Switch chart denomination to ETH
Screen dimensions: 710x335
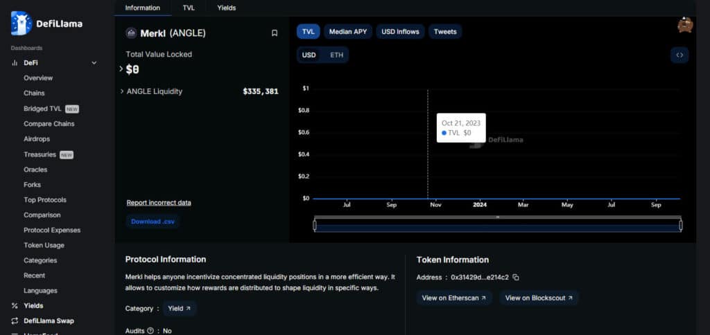tap(336, 55)
